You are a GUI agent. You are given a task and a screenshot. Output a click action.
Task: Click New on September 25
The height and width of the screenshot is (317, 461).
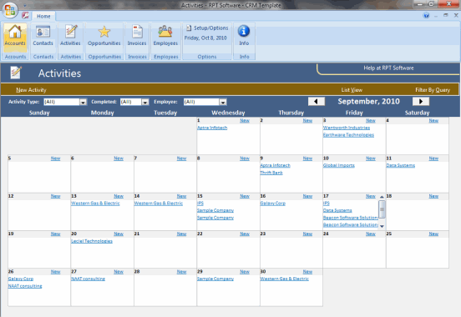click(433, 234)
